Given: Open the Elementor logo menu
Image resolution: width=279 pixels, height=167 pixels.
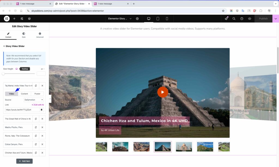Looking at the screenshot, I should [x=7, y=19].
